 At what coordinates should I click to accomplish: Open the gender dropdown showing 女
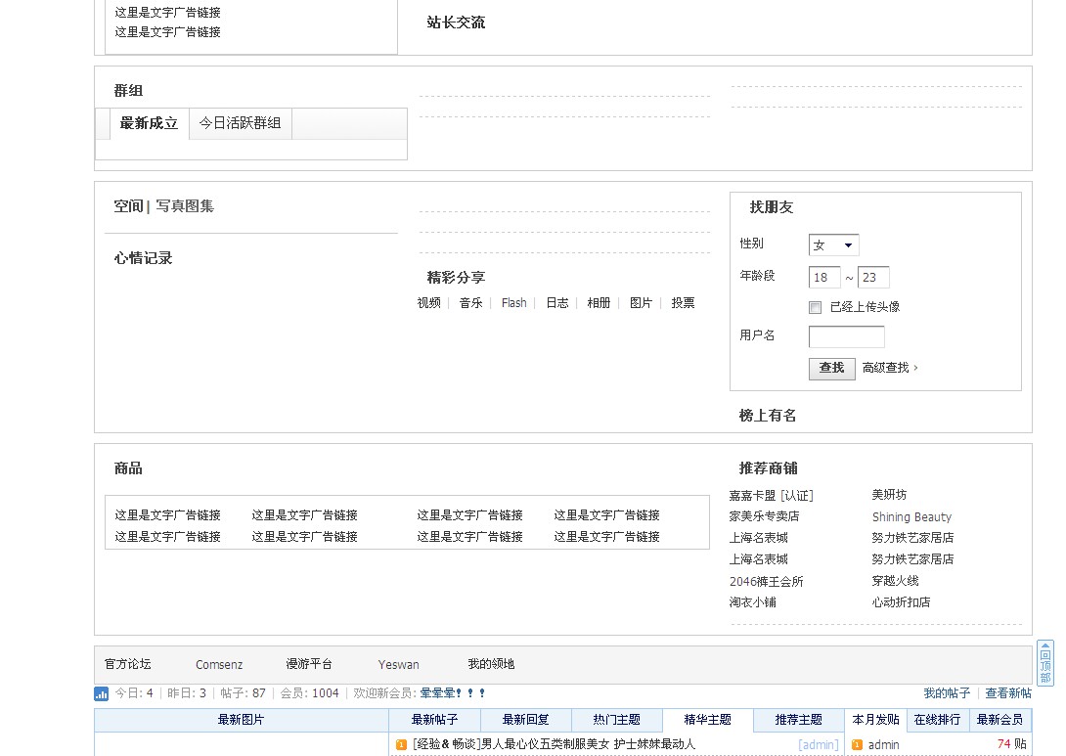coord(833,245)
